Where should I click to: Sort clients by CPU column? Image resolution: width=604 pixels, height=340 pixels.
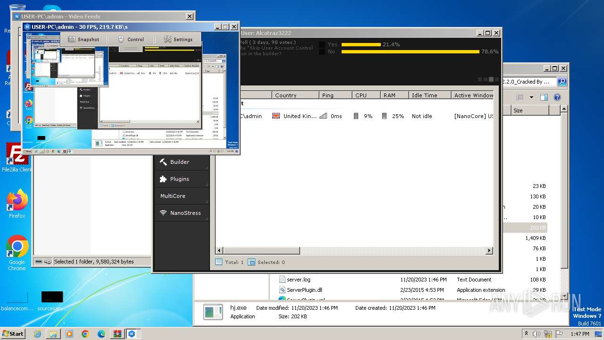(x=366, y=95)
